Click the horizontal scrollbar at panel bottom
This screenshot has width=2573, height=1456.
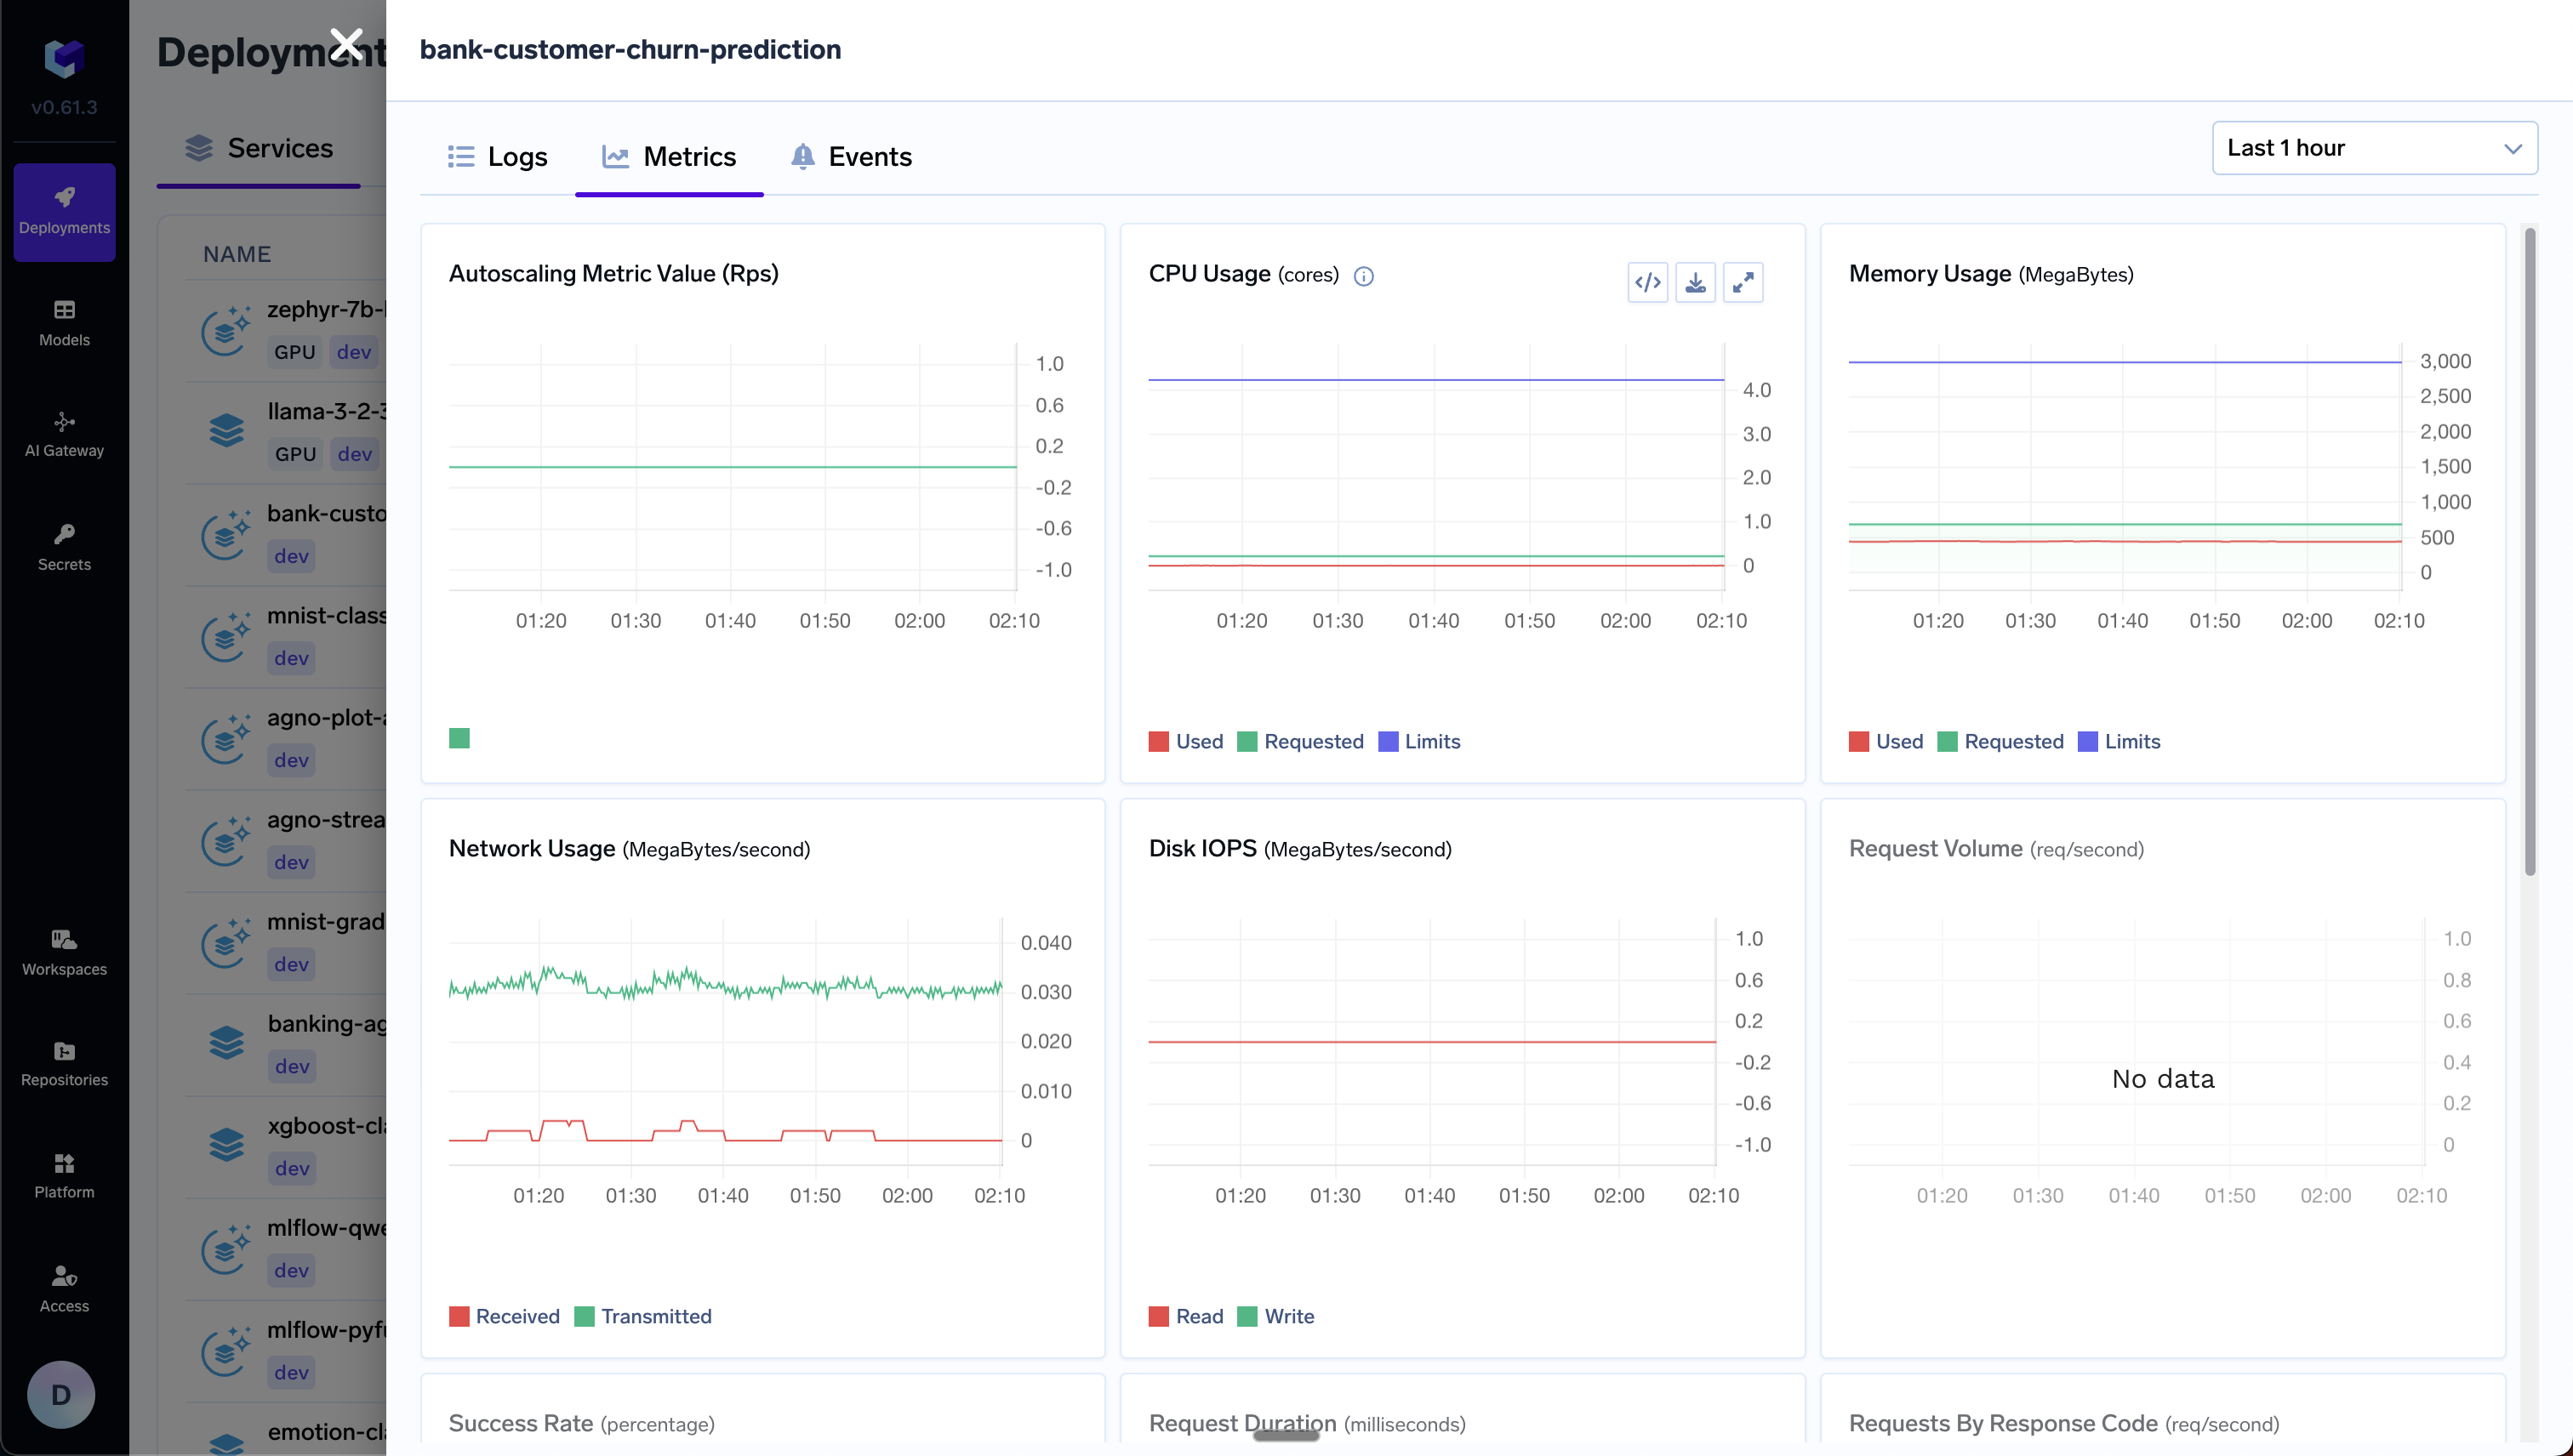click(x=1286, y=1436)
